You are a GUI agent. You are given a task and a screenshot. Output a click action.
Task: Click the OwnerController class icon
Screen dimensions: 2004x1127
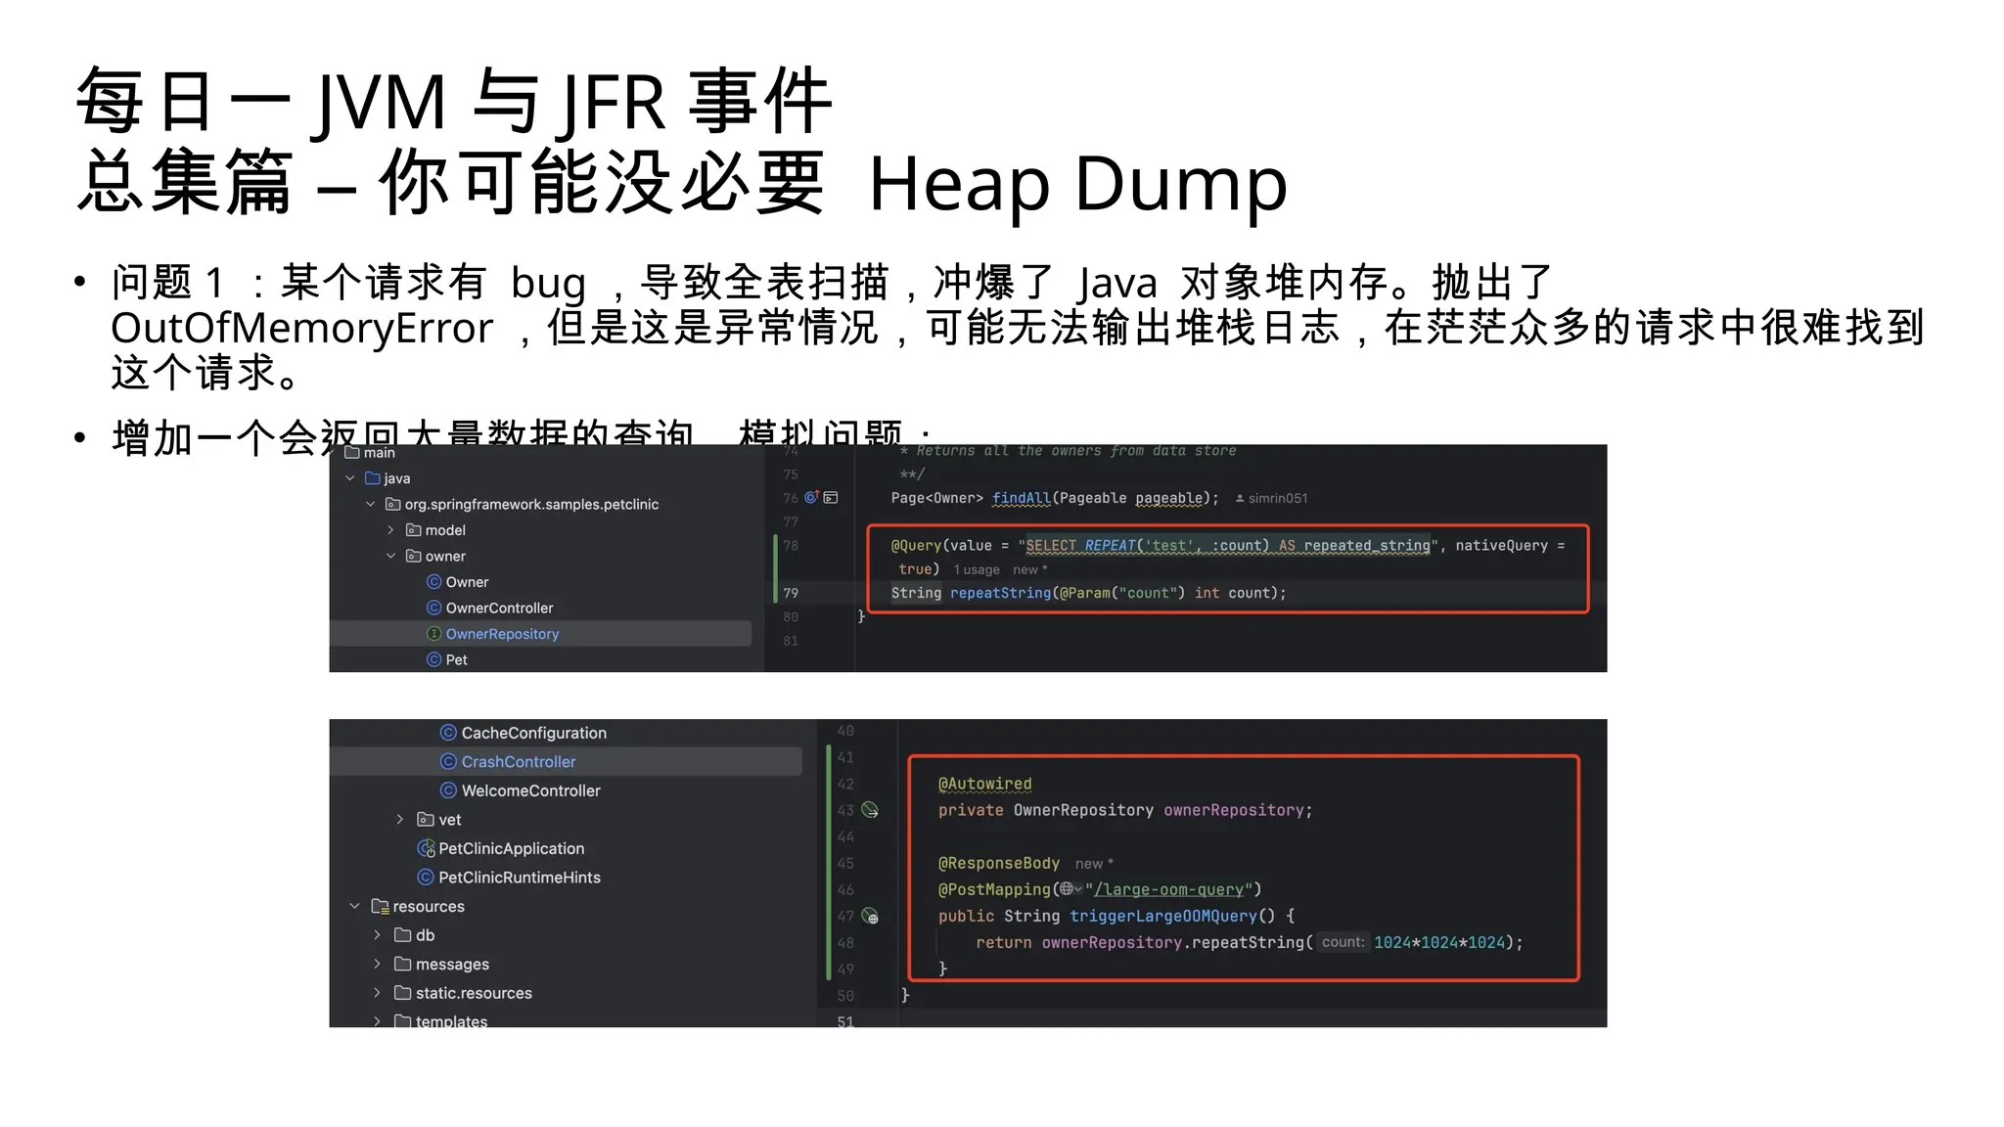tap(433, 608)
